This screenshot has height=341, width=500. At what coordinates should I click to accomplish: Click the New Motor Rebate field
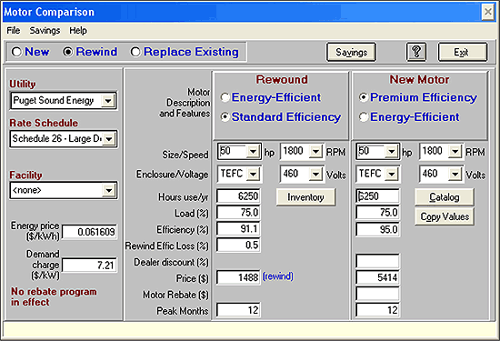click(x=377, y=294)
